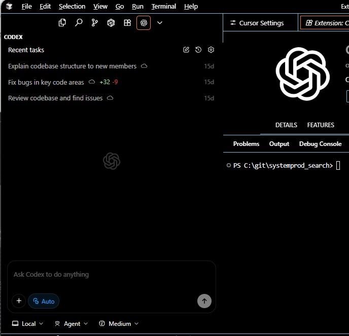Select the DETAILS tab
349x336 pixels.
(x=286, y=125)
